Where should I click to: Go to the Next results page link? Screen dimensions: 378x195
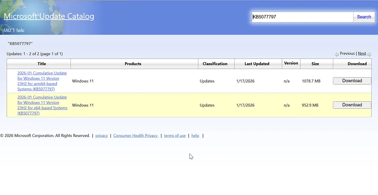pyautogui.click(x=362, y=54)
